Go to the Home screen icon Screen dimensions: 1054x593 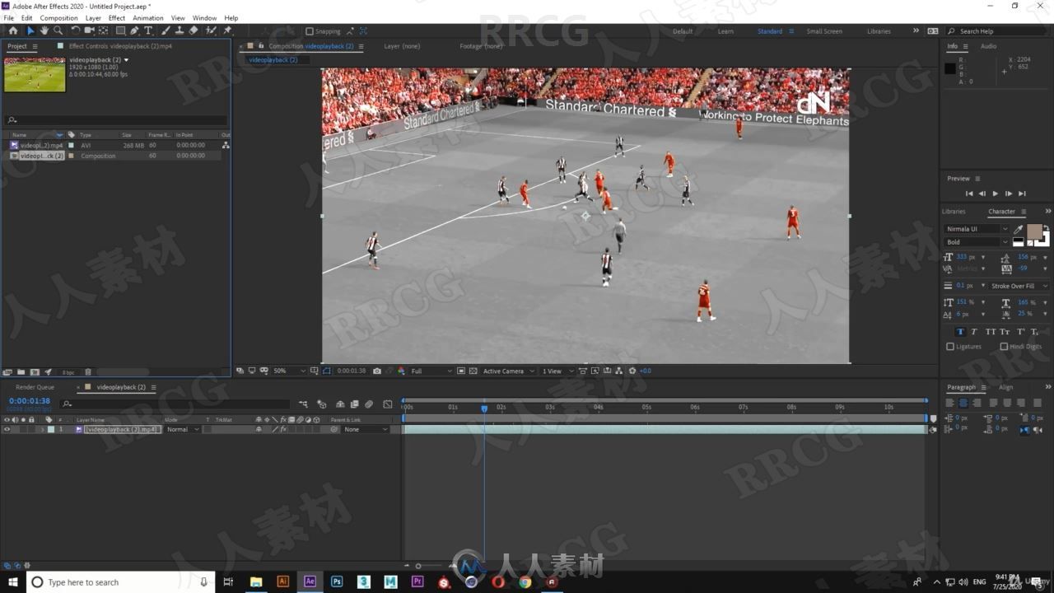pyautogui.click(x=13, y=30)
